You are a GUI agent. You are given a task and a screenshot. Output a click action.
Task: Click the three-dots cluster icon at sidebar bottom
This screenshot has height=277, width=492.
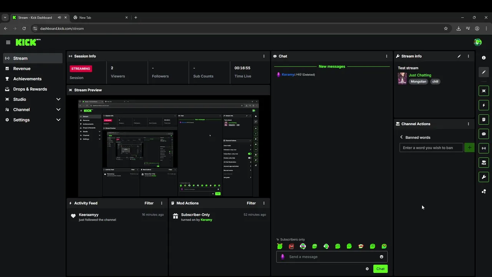(x=484, y=191)
